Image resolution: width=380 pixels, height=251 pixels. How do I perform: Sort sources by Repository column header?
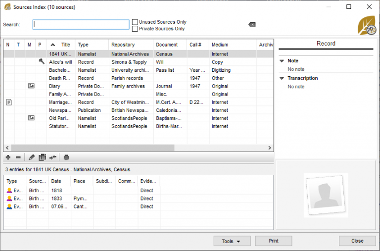123,45
